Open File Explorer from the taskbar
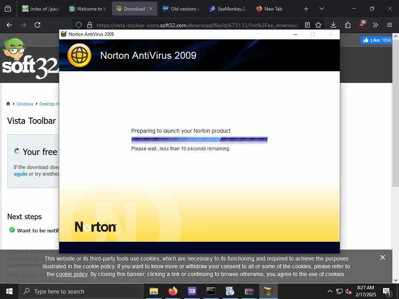Screen dimensions: 399x299 coord(154,291)
